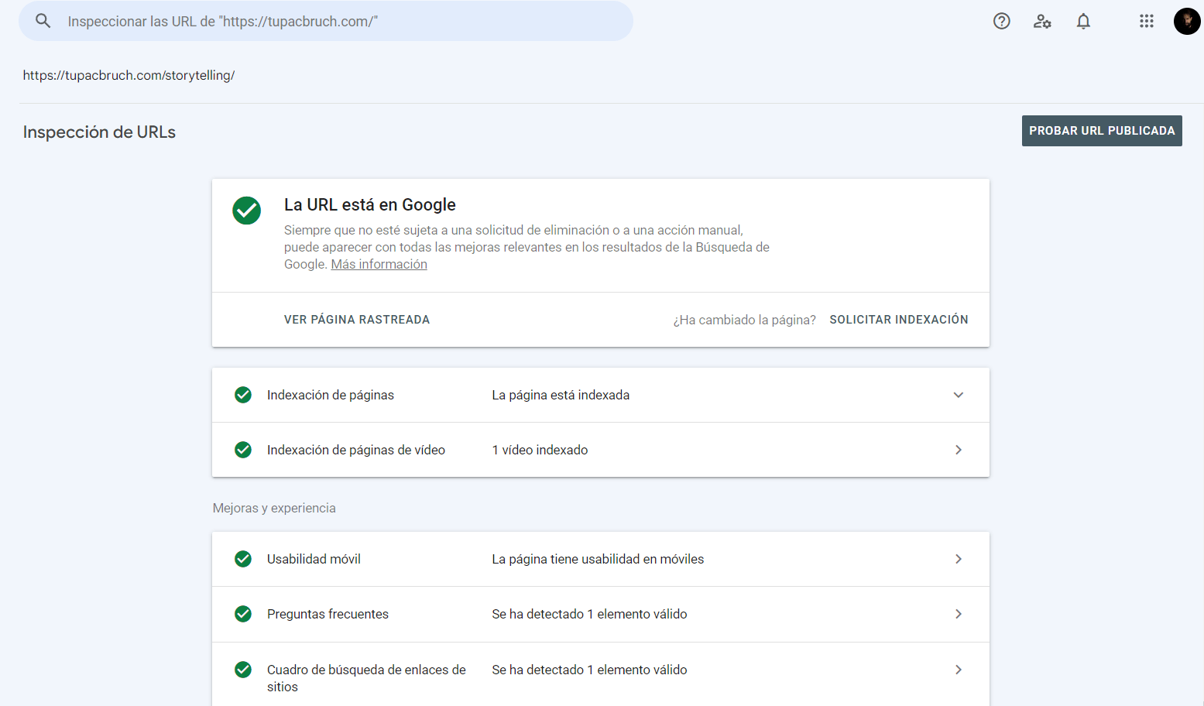Screen dimensions: 1204x706
Task: Open the Help question mark icon
Action: 1001,21
